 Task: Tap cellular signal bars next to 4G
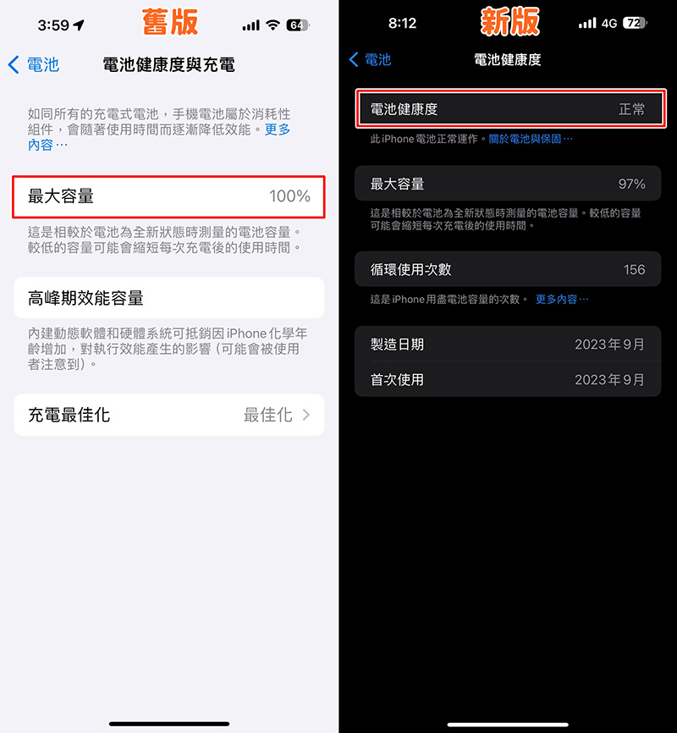pos(587,23)
